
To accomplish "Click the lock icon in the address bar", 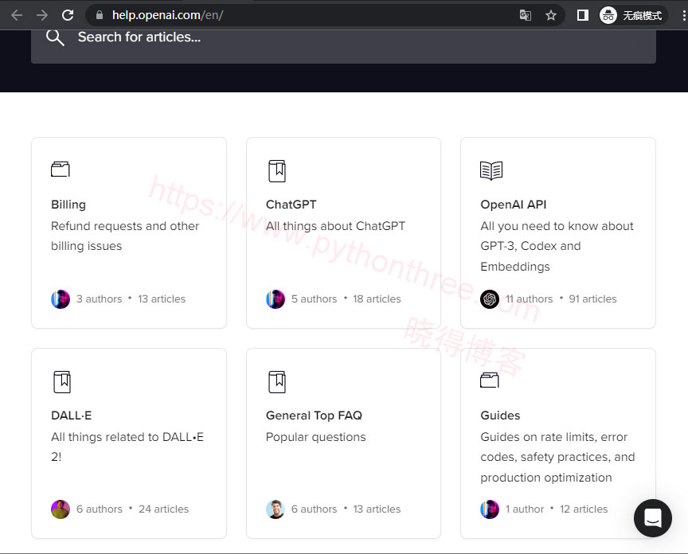I will click(100, 15).
